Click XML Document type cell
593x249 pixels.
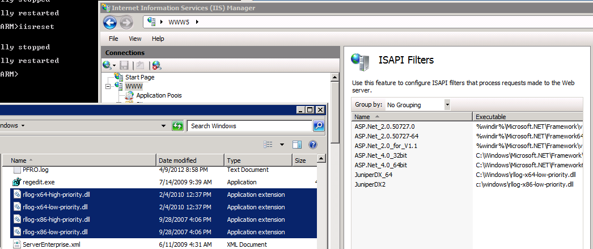(247, 244)
